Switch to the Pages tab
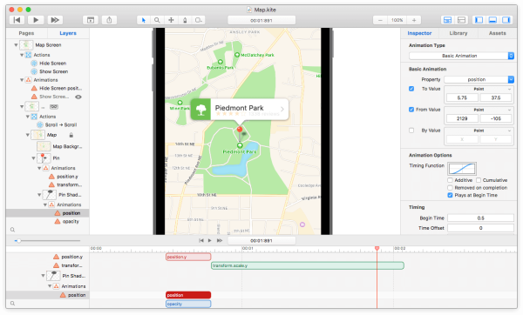The width and height of the screenshot is (523, 315). (x=26, y=33)
